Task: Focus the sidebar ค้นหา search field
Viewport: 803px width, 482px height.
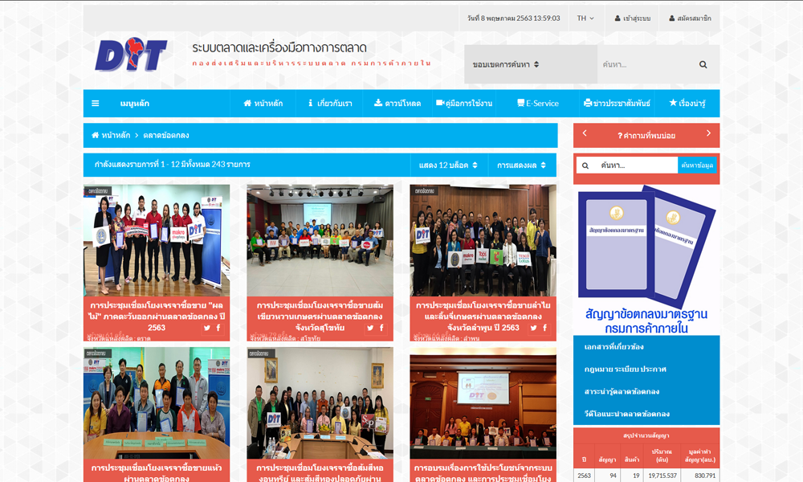Action: pos(638,165)
